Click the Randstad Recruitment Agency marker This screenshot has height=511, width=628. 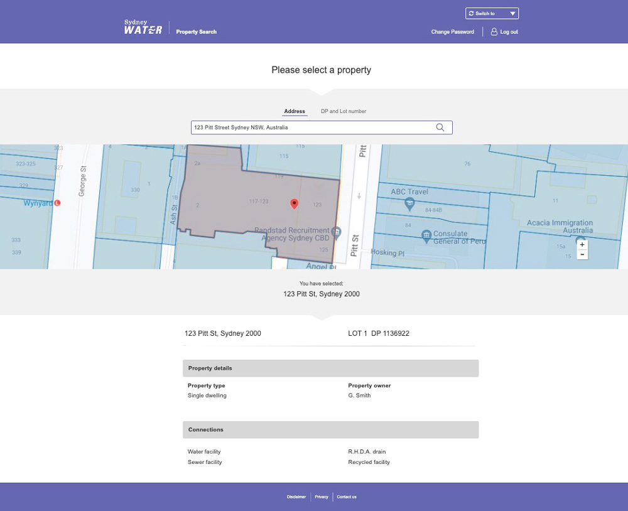pyautogui.click(x=336, y=232)
